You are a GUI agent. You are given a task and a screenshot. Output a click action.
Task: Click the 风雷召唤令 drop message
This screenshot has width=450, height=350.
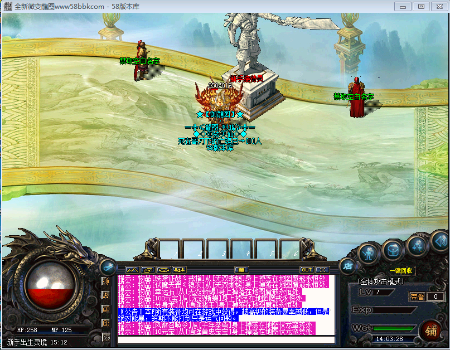[217, 325]
